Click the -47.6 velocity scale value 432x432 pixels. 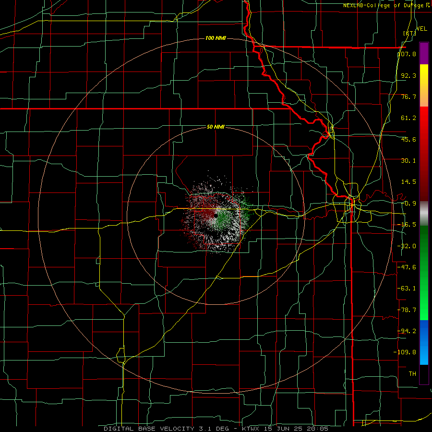tap(407, 267)
